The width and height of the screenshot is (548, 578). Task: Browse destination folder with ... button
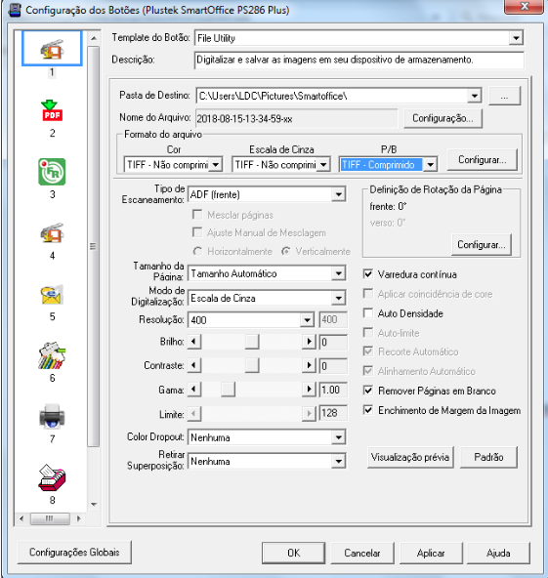click(x=504, y=97)
